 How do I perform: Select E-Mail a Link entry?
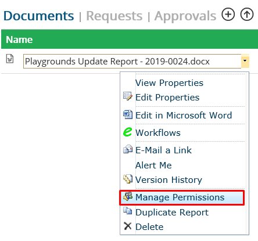coord(163,150)
